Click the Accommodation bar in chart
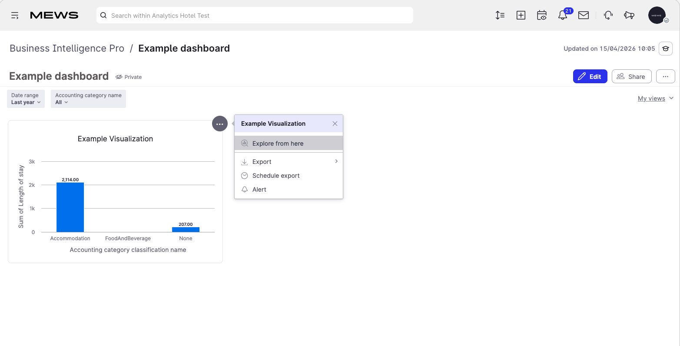This screenshot has width=680, height=346. (x=70, y=207)
